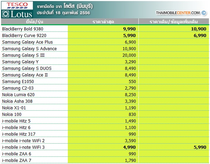Viewport: 210px width, 164px height.
Task: Select the BlackBerry Curve 9220 row name
Action: point(24,35)
